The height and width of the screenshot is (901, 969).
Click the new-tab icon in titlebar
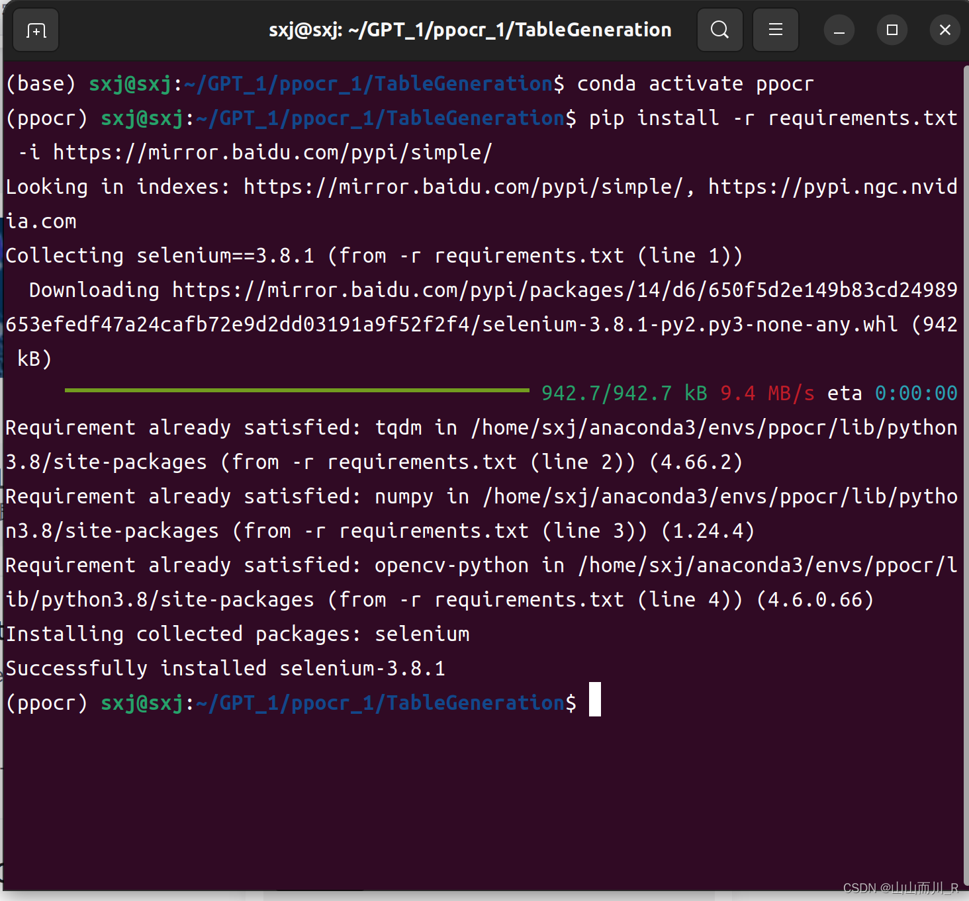35,30
